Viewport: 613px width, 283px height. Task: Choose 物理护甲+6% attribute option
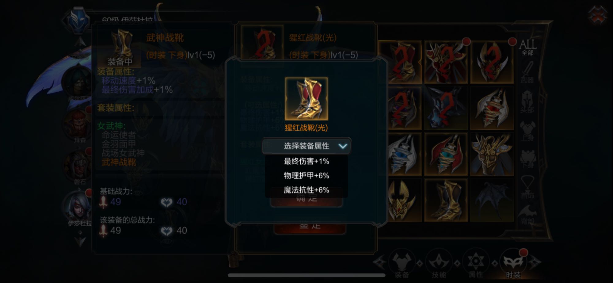pos(306,176)
